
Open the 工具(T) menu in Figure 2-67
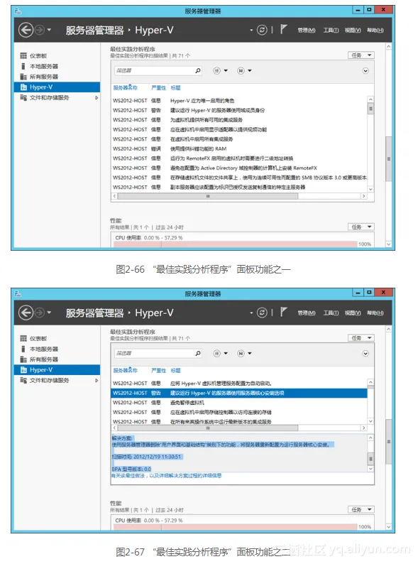[331, 313]
